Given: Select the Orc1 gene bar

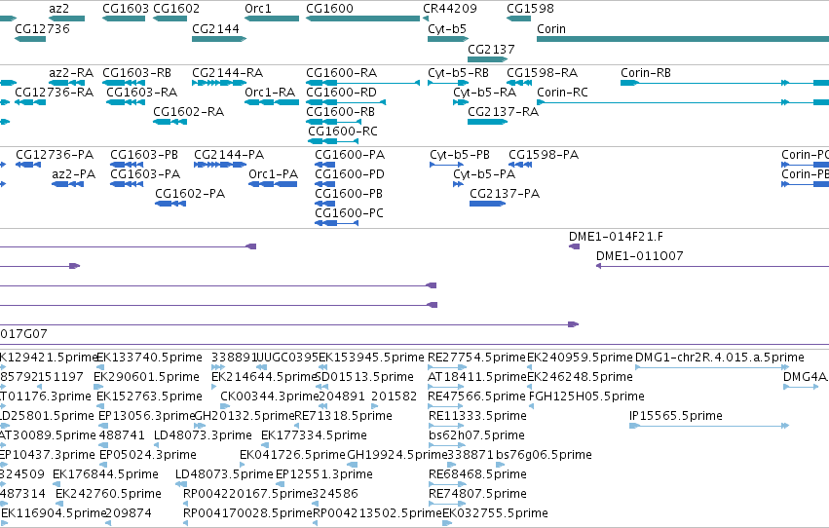Looking at the screenshot, I should [272, 19].
